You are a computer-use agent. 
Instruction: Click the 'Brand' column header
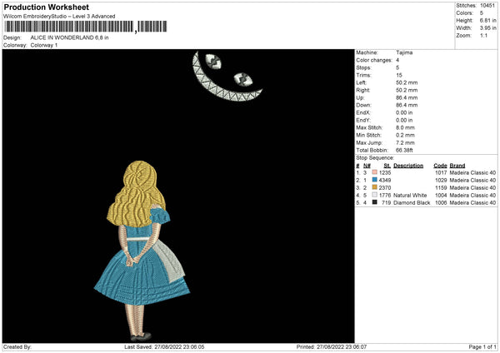click(x=457, y=166)
